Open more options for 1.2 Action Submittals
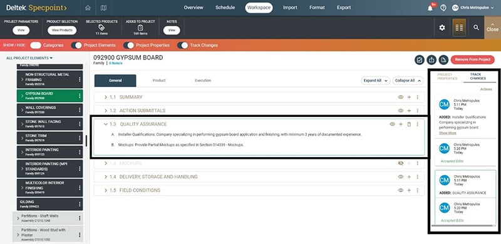The image size is (501, 244). point(417,111)
